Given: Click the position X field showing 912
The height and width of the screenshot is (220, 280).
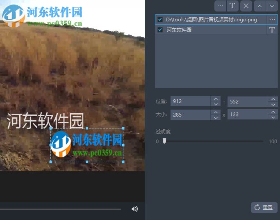Looking at the screenshot, I should click(191, 101).
